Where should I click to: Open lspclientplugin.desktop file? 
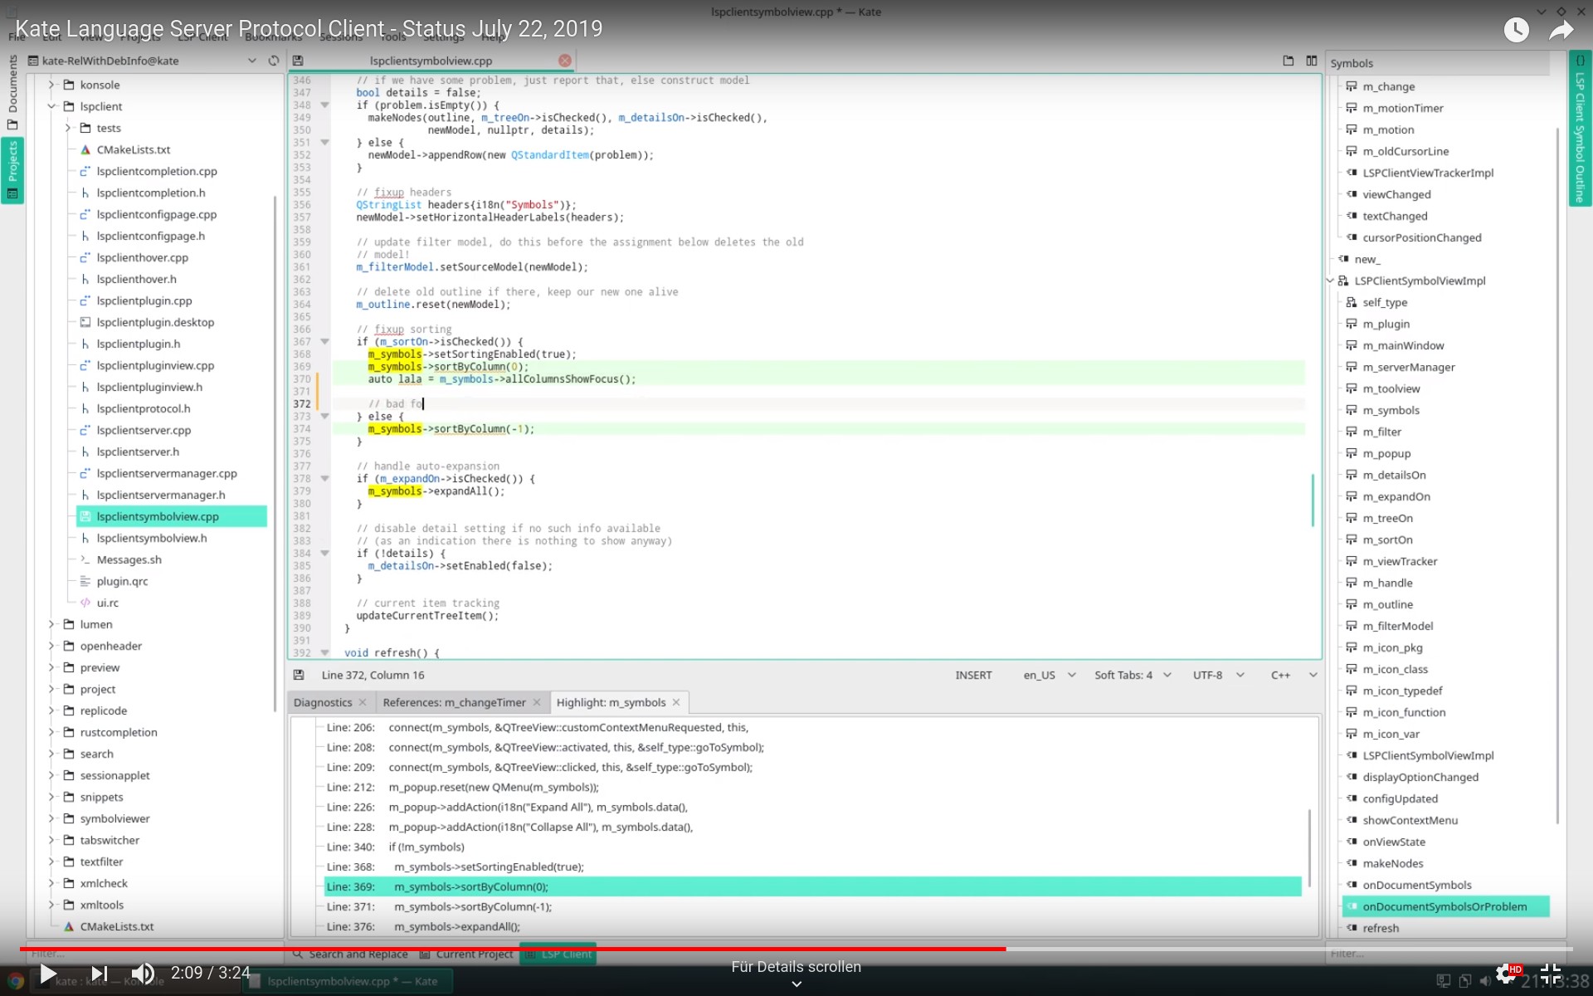point(155,322)
